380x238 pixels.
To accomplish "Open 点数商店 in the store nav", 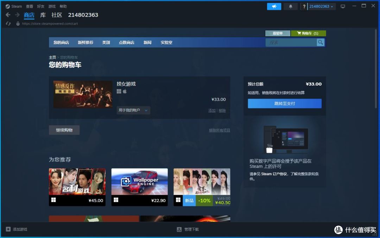I will pyautogui.click(x=126, y=43).
